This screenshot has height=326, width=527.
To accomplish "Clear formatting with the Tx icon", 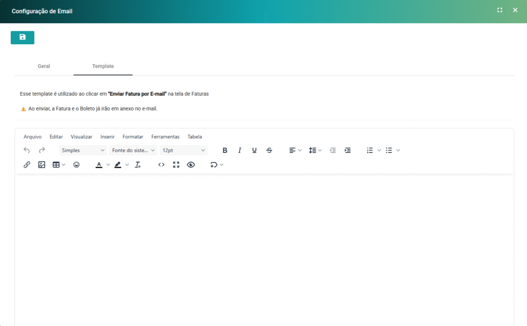I will (137, 165).
